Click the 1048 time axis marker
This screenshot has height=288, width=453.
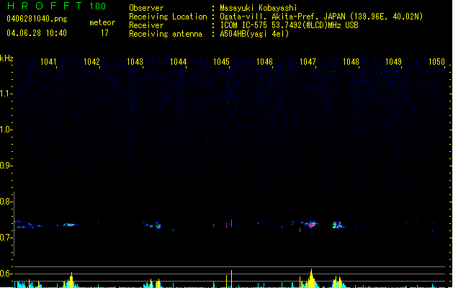(x=351, y=62)
